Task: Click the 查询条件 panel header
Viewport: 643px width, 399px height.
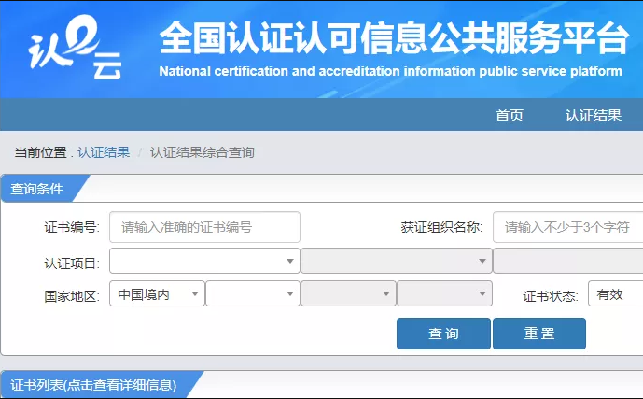Action: [37, 189]
